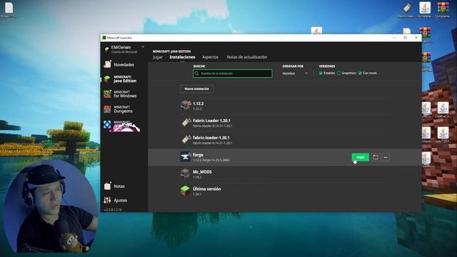Click green Jugar button for forge
This screenshot has width=457, height=257.
tap(360, 157)
